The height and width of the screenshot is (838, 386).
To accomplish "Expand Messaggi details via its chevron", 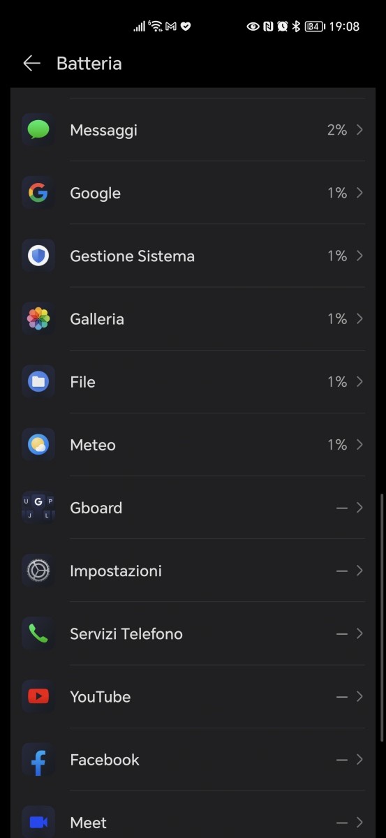I will pos(359,130).
